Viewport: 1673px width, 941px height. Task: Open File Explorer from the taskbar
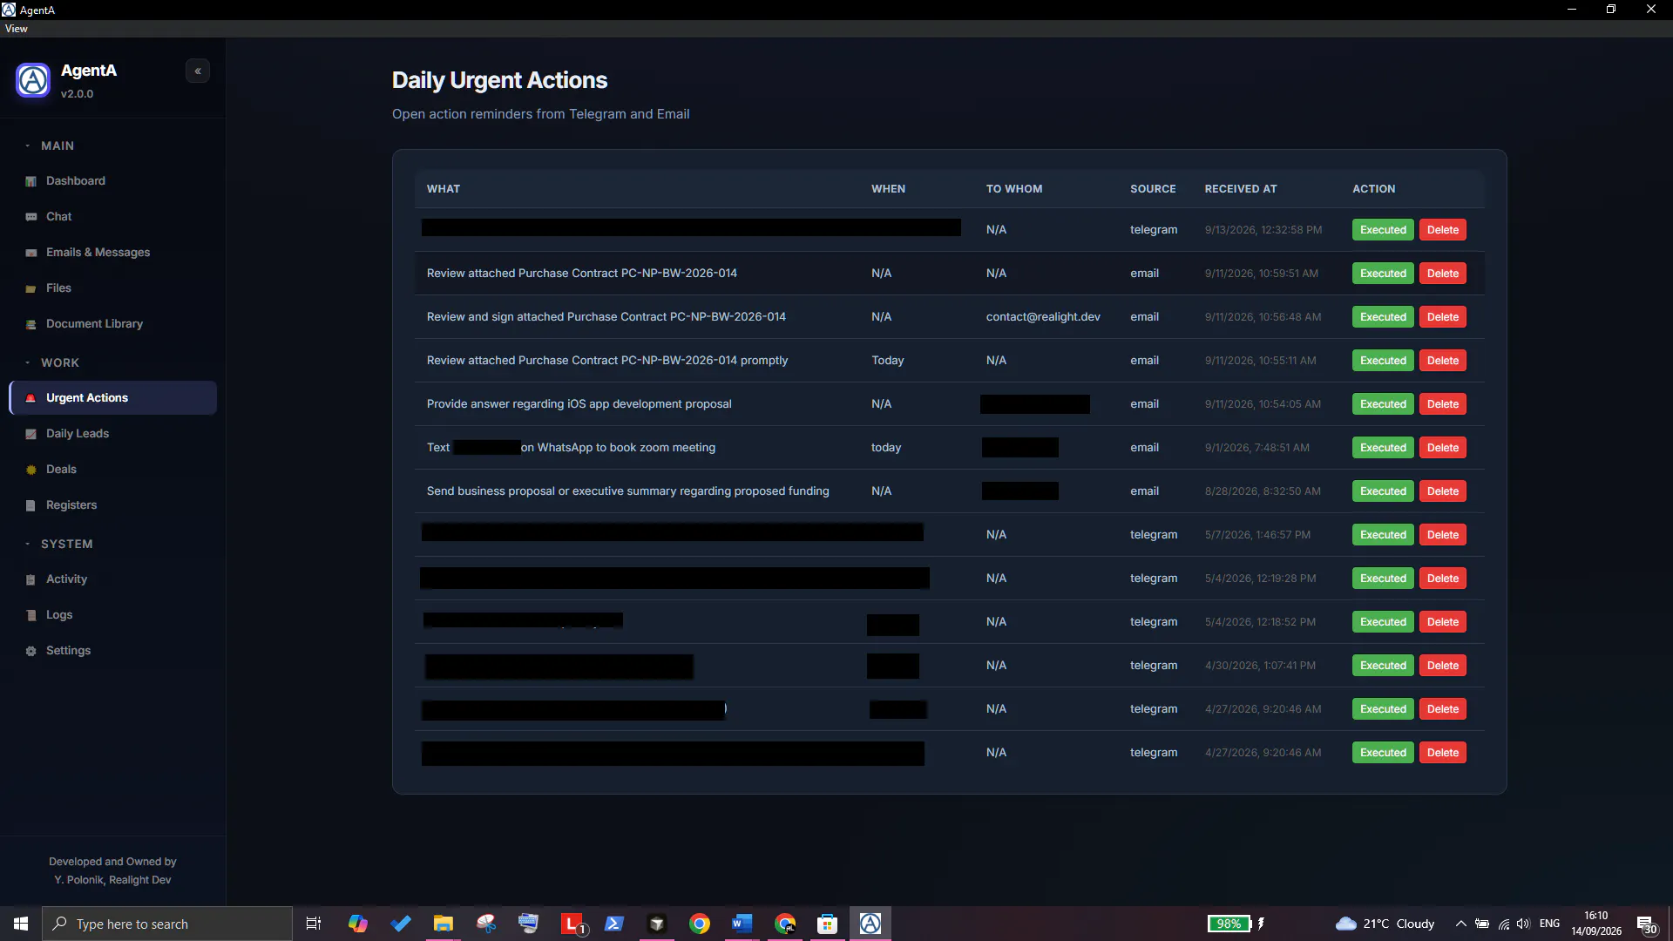pyautogui.click(x=444, y=924)
